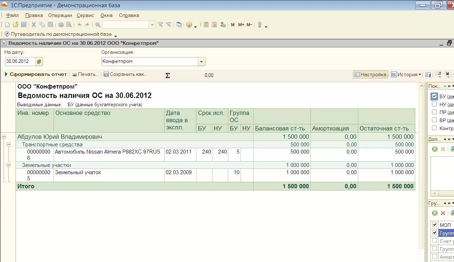Click the Настройка button
The width and height of the screenshot is (454, 262).
370,74
